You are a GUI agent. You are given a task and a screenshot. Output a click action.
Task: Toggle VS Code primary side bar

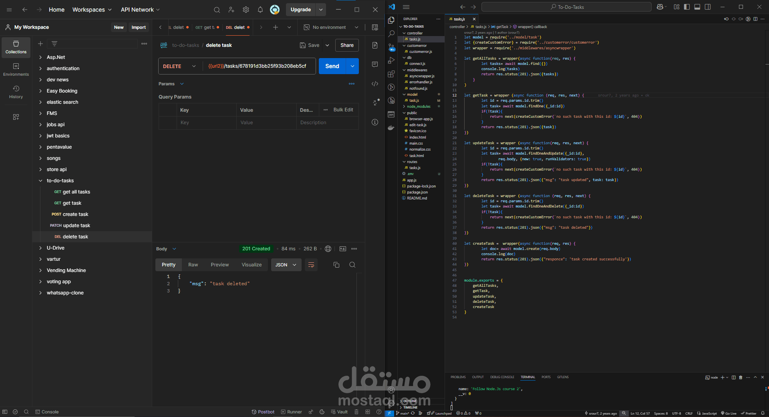click(687, 7)
